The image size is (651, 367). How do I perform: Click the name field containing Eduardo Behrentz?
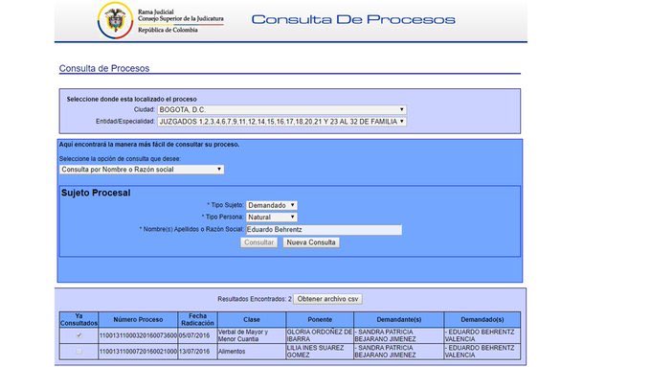click(324, 230)
